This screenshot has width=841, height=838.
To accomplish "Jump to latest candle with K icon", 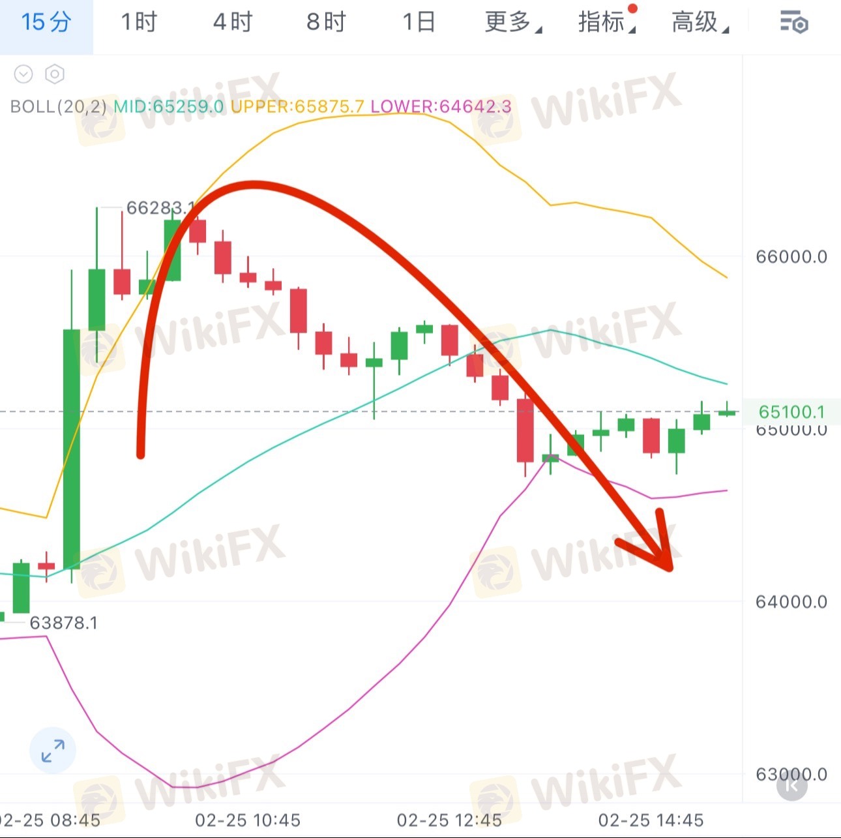I will (792, 786).
